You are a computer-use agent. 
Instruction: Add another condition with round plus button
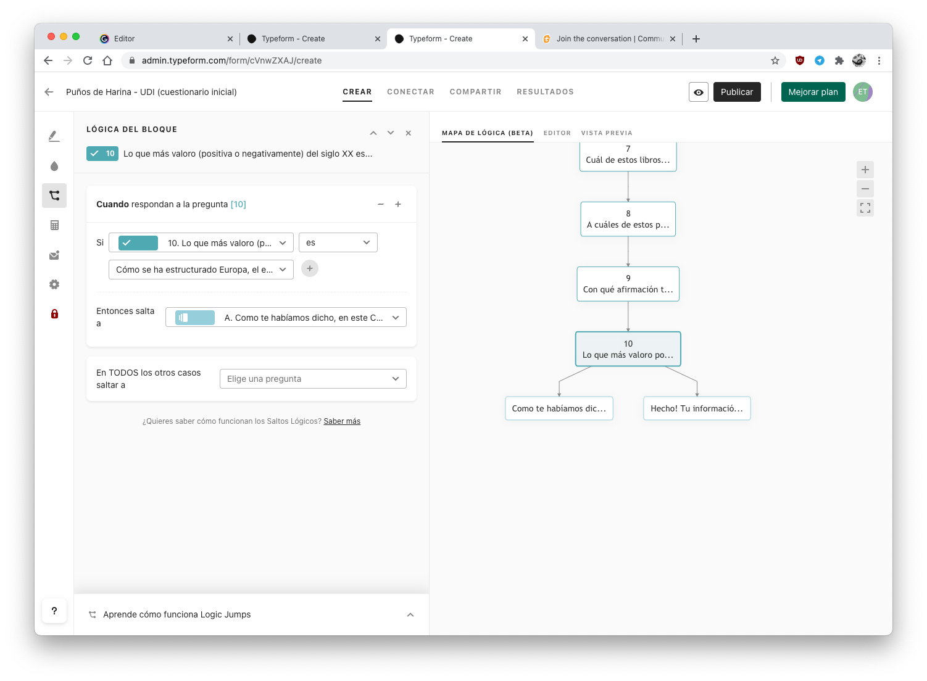pyautogui.click(x=310, y=268)
